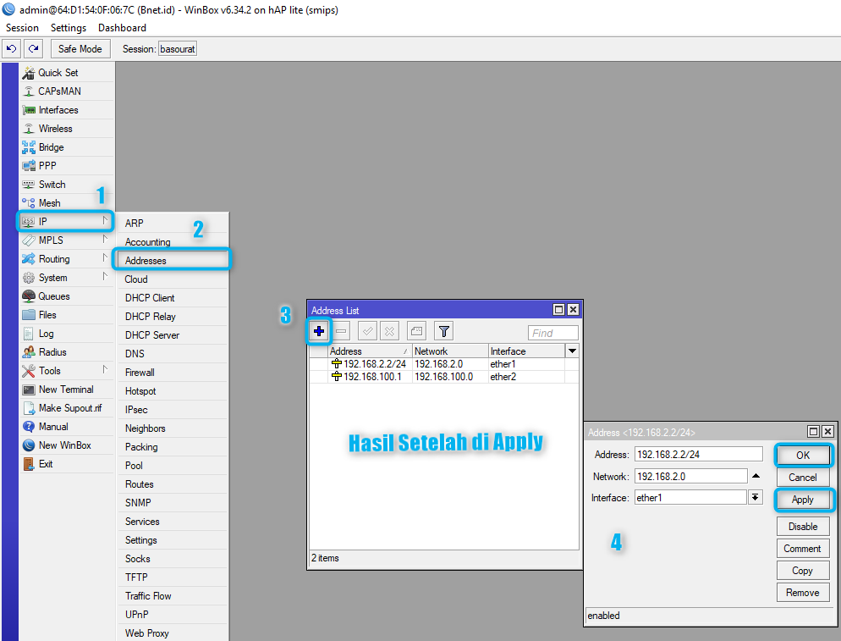Click the redo arrow in the top toolbar
841x641 pixels.
click(x=32, y=48)
